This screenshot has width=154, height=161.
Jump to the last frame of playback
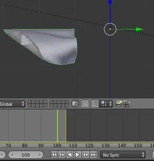coord(94,155)
